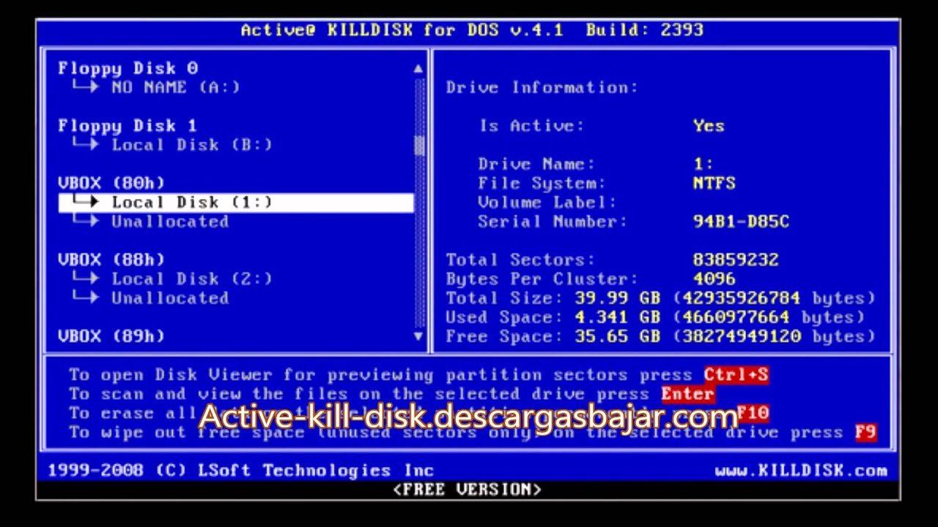Click the Free Space 35.65 GB value
This screenshot has width=938, height=527.
(617, 336)
